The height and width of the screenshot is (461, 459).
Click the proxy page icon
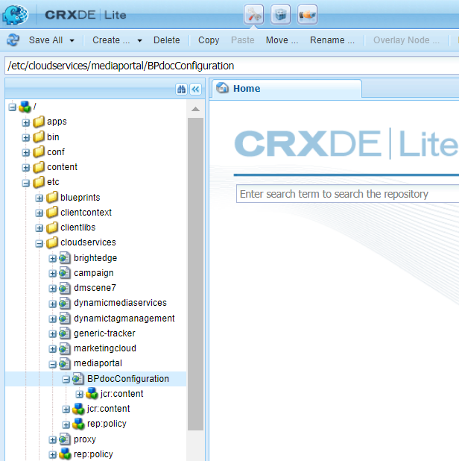coord(65,439)
